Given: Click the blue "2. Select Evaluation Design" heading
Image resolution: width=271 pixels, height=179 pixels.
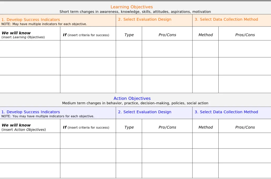Looking at the screenshot, I should (x=145, y=112).
